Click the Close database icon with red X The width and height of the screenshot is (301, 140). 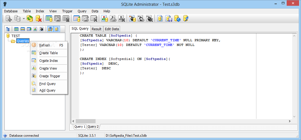[x=39, y=18]
